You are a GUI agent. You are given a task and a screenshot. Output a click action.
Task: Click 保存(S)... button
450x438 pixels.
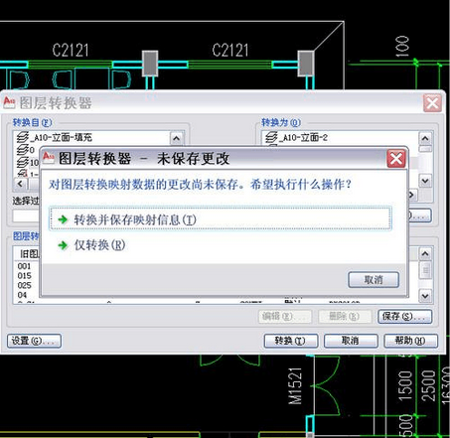[405, 316]
